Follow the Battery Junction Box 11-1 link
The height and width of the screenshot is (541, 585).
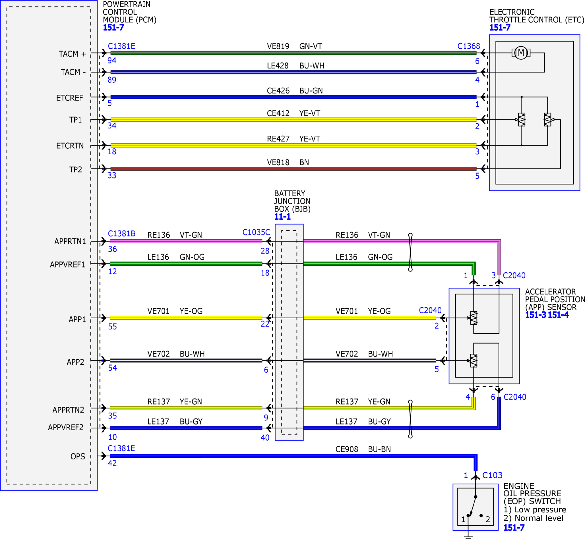coord(282,217)
